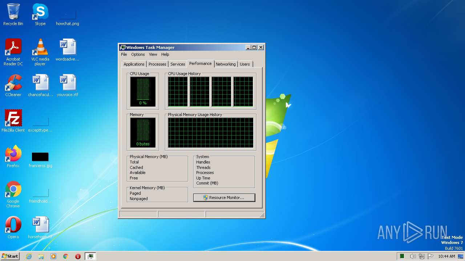465x261 pixels.
Task: Click the Resource Monitor button
Action: (224, 198)
